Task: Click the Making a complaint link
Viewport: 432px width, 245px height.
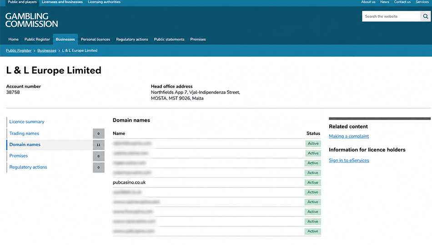Action: [x=349, y=136]
